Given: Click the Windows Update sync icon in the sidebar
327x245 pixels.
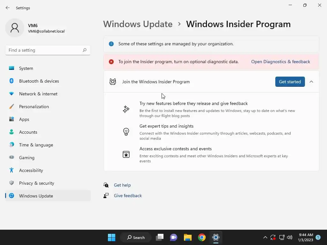Looking at the screenshot, I should coord(11,196).
